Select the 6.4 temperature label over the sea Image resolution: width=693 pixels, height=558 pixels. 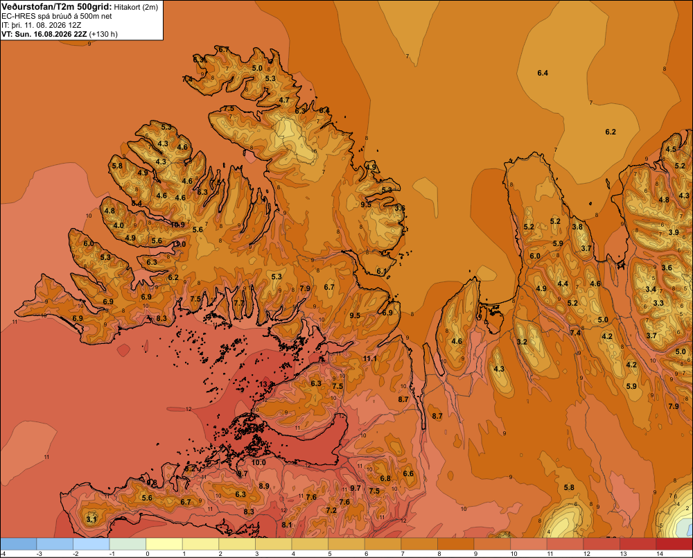[543, 73]
